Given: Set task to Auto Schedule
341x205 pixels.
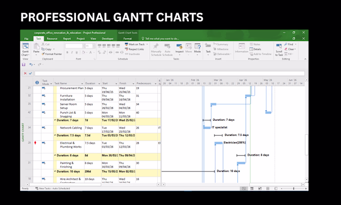Looking at the screenshot, I should tap(168, 50).
